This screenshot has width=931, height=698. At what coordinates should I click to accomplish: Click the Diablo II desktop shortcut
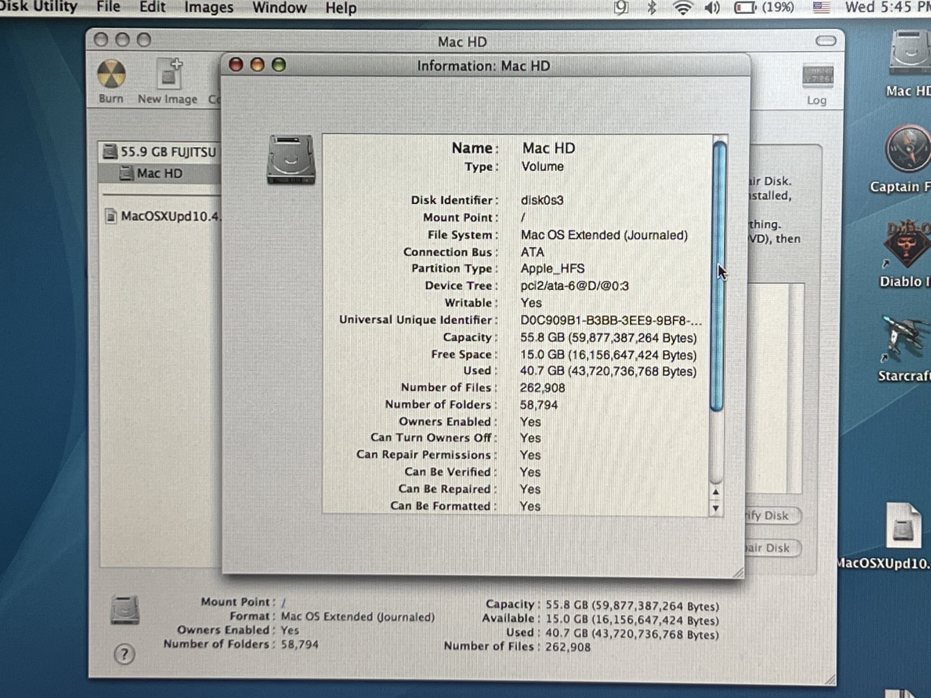[x=906, y=245]
